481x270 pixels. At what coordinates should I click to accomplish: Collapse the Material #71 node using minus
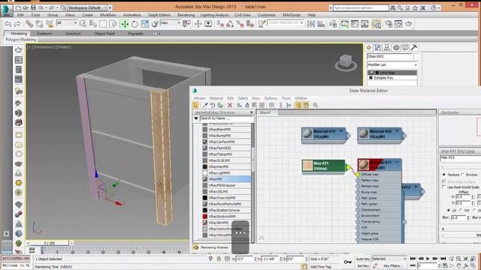pos(397,162)
